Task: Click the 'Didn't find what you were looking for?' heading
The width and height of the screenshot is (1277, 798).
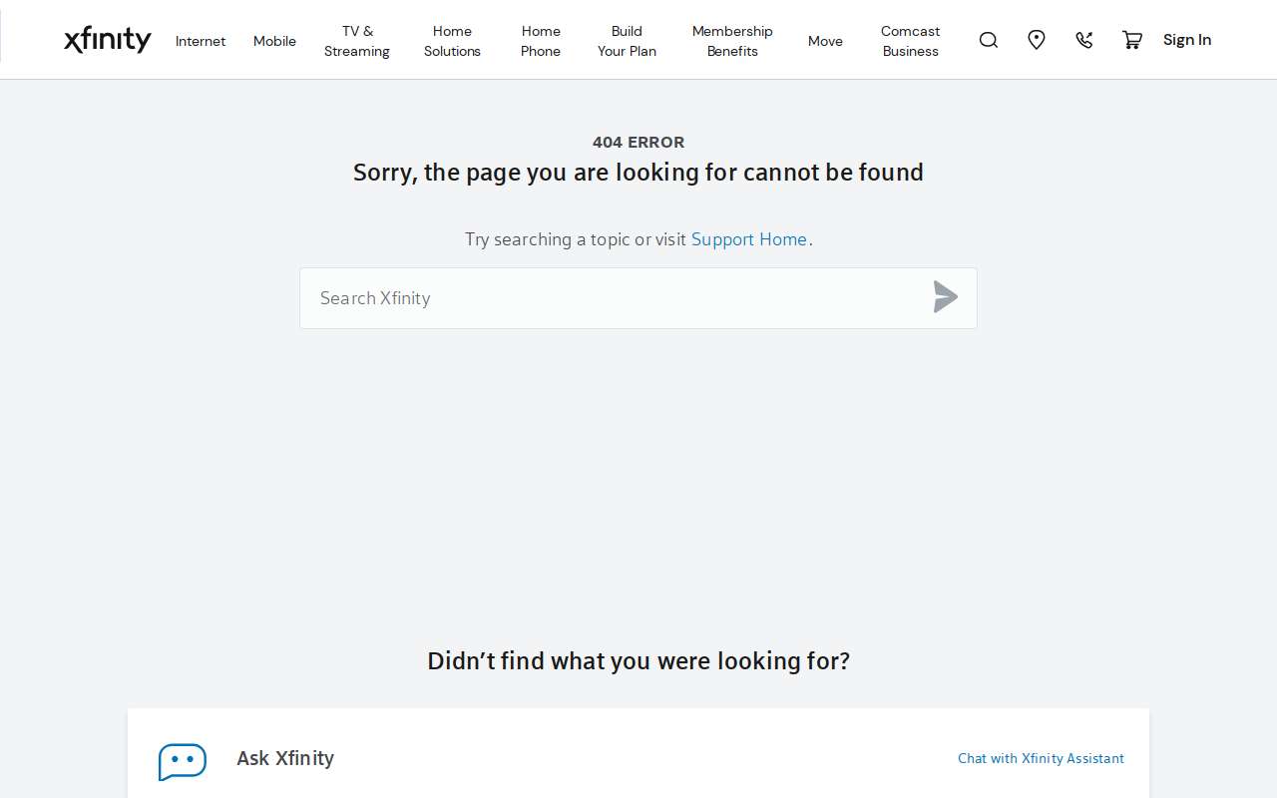Action: (x=638, y=660)
